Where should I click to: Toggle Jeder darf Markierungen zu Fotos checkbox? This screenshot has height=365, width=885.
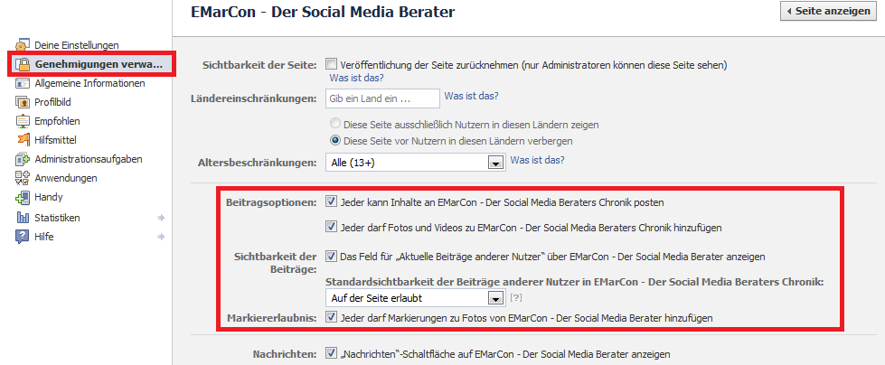[x=332, y=318]
